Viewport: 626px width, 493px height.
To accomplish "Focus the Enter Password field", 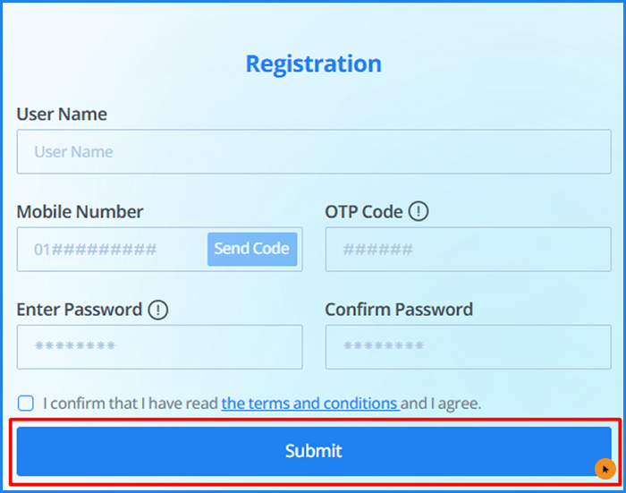I will (159, 347).
